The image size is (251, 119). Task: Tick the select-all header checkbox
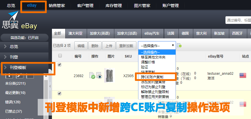[x=60, y=56]
